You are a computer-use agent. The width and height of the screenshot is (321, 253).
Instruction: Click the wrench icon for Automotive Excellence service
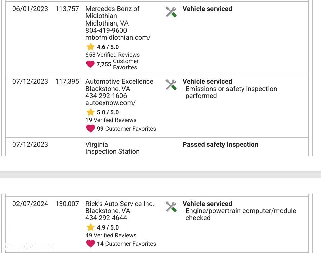click(171, 85)
